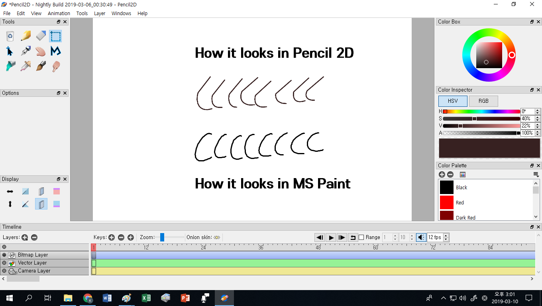Click the Onion skin match icon
This screenshot has height=306, width=542.
[217, 237]
